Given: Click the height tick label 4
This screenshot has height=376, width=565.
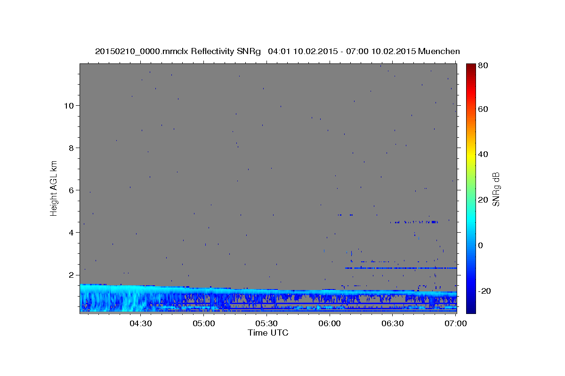Looking at the screenshot, I should [x=72, y=233].
